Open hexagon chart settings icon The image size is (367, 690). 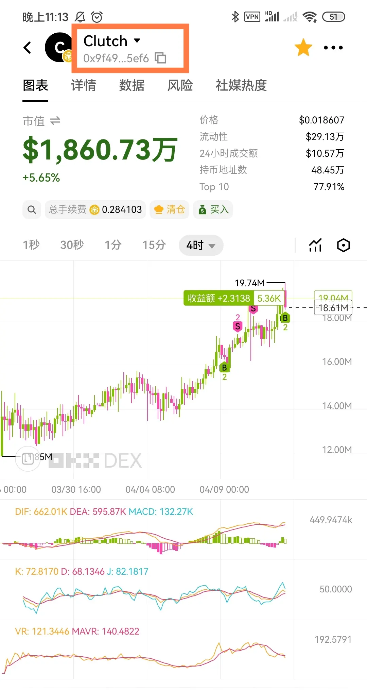(x=344, y=245)
